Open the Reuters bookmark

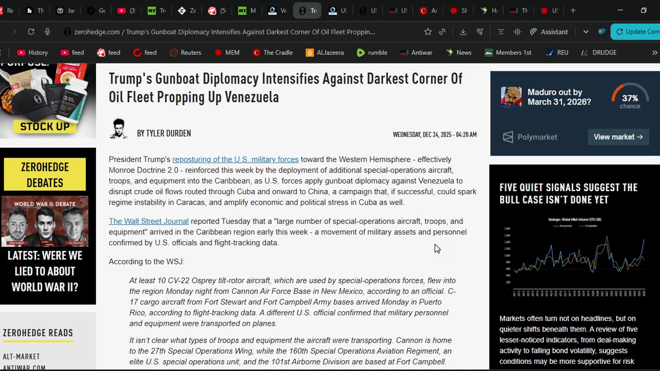[185, 53]
